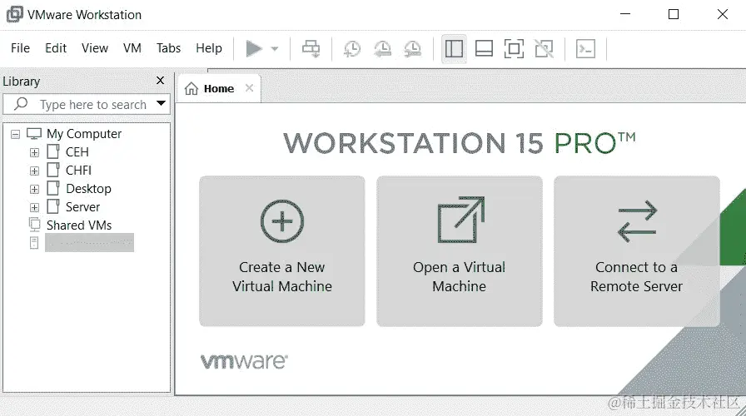The height and width of the screenshot is (416, 746).
Task: Open the Help menu
Action: pos(209,48)
